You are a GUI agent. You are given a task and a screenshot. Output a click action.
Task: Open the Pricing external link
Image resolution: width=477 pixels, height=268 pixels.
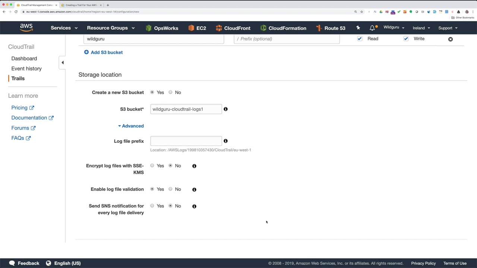(x=23, y=108)
